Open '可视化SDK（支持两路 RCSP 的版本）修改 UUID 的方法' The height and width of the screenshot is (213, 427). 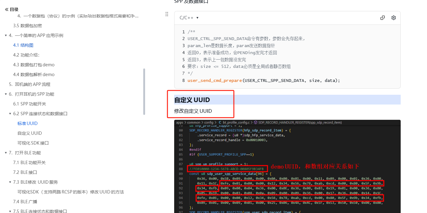(x=71, y=192)
